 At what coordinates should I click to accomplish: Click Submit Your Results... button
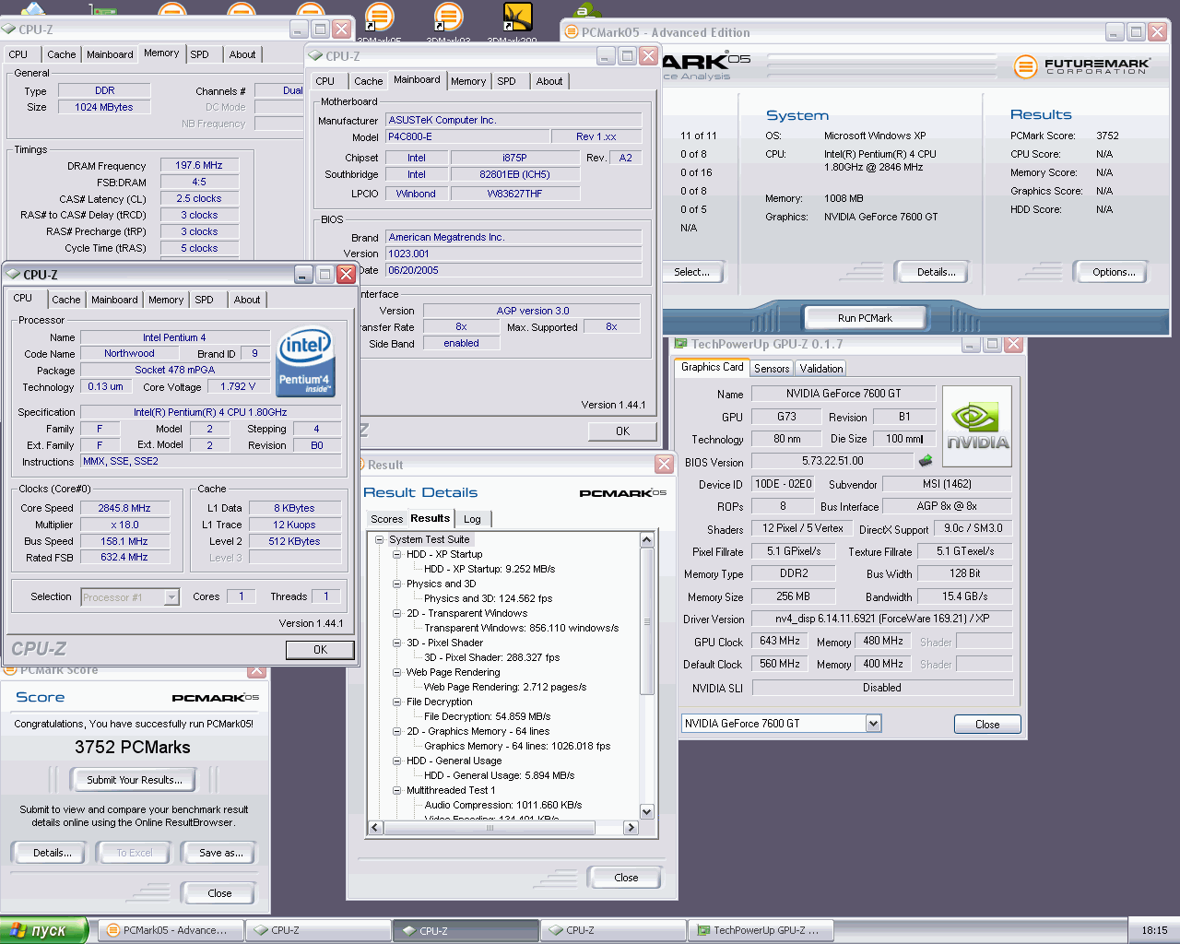click(135, 780)
